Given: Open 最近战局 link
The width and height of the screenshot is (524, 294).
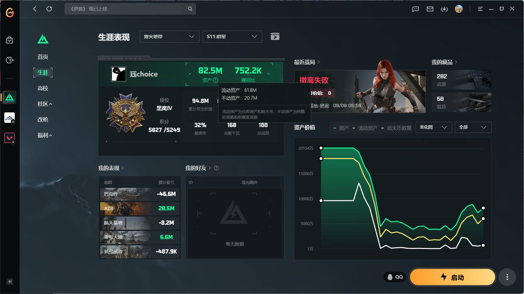Looking at the screenshot, I should (x=307, y=62).
